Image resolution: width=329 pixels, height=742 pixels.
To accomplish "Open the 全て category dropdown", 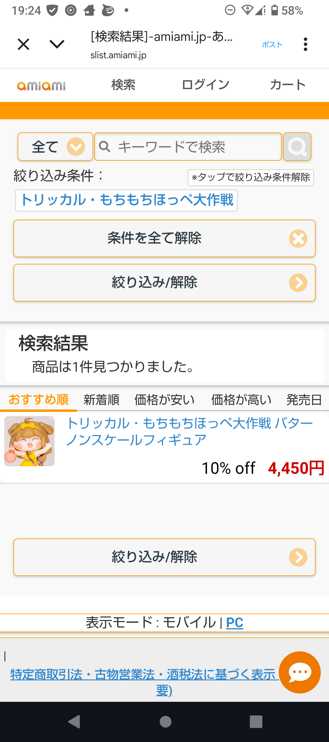I will 55,147.
